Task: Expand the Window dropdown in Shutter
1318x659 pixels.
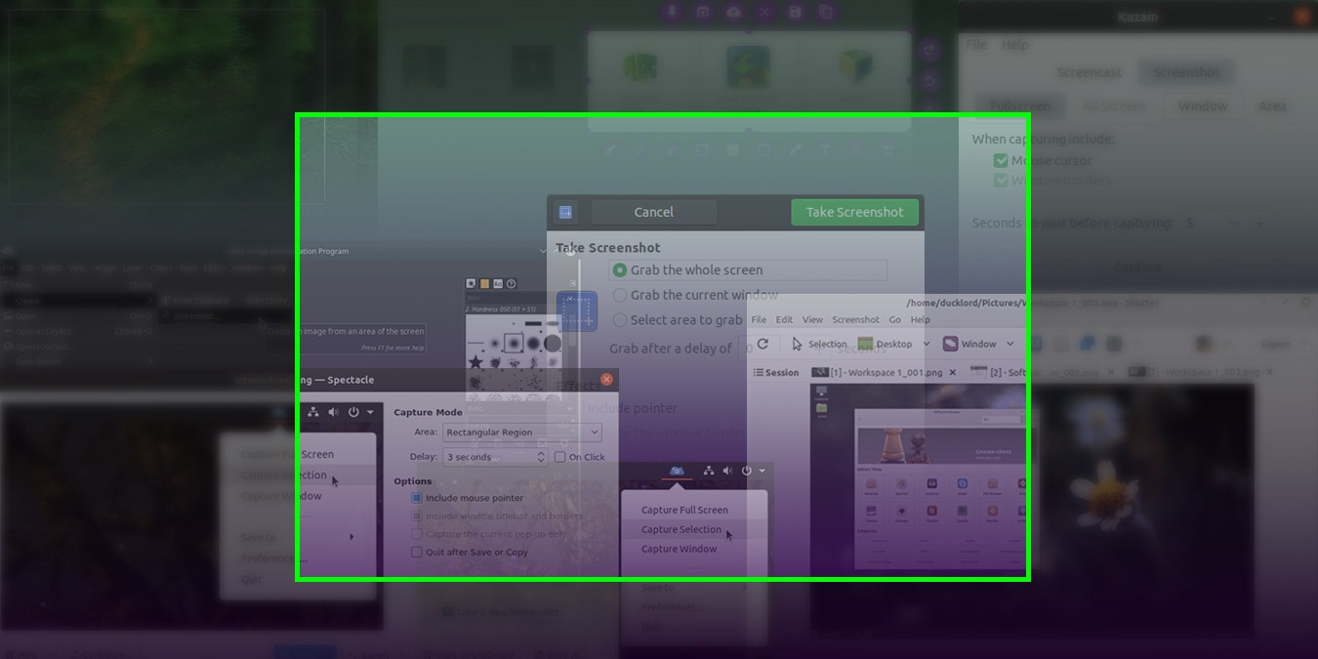Action: click(1009, 344)
